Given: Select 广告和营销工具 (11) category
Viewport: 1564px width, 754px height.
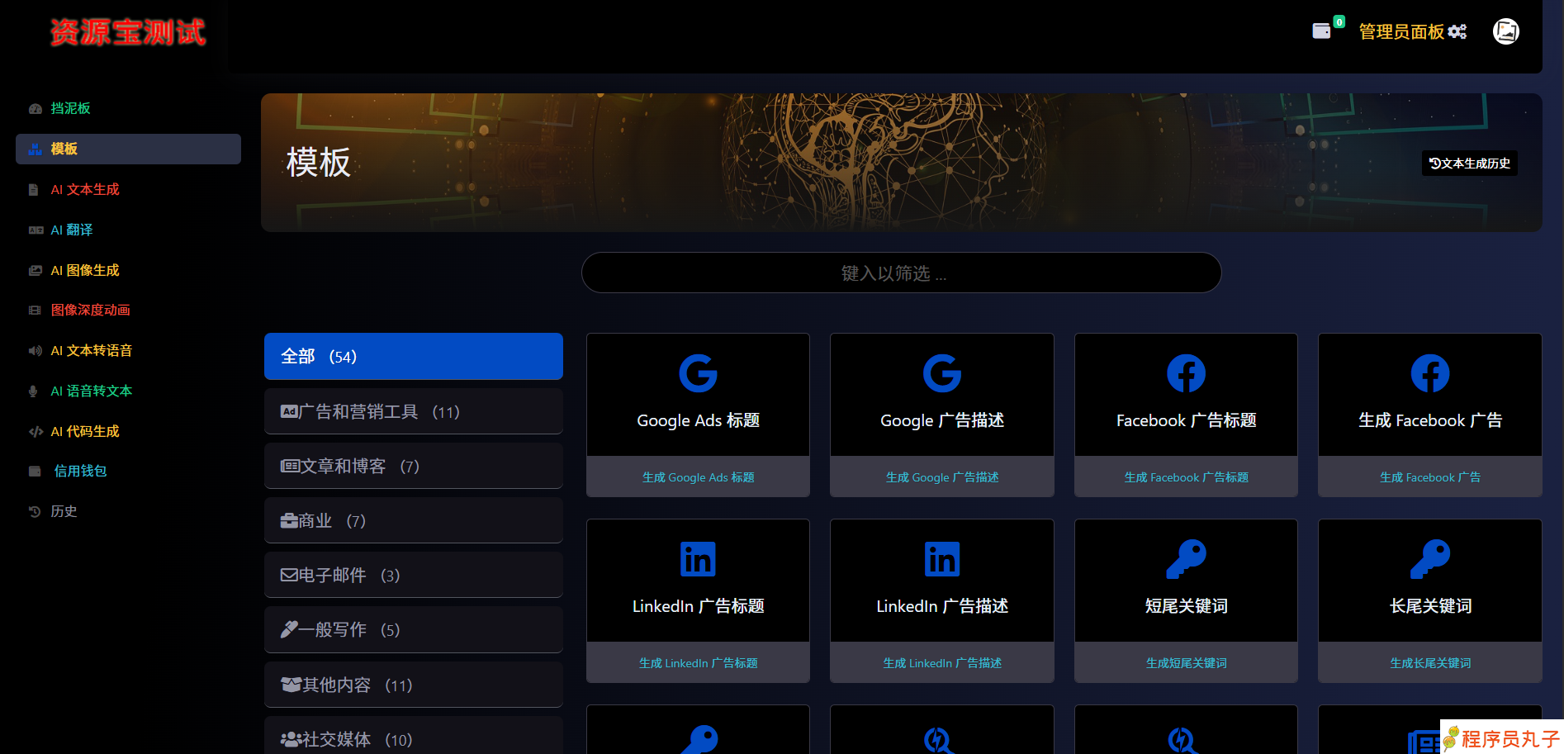Looking at the screenshot, I should (414, 411).
